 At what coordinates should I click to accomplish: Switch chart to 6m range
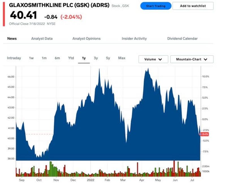(x=57, y=58)
